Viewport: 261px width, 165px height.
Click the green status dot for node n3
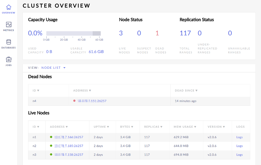coord(51,155)
